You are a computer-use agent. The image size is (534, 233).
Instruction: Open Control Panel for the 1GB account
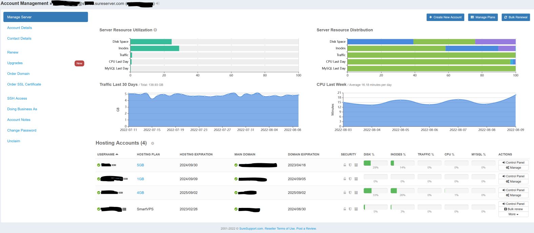[x=513, y=176]
